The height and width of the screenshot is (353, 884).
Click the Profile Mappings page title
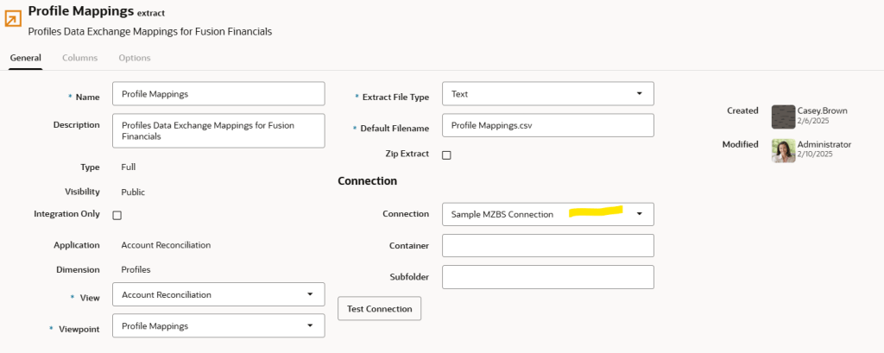click(x=80, y=12)
